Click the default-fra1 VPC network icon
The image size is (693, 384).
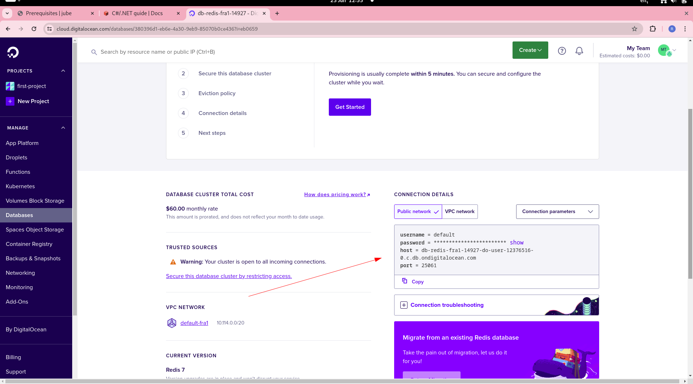point(172,323)
